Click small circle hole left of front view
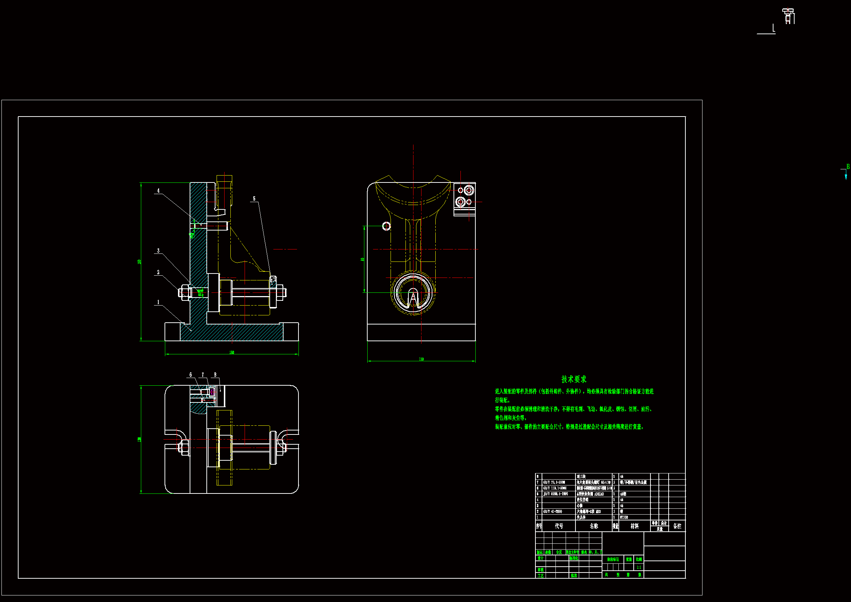The width and height of the screenshot is (851, 602). (386, 226)
